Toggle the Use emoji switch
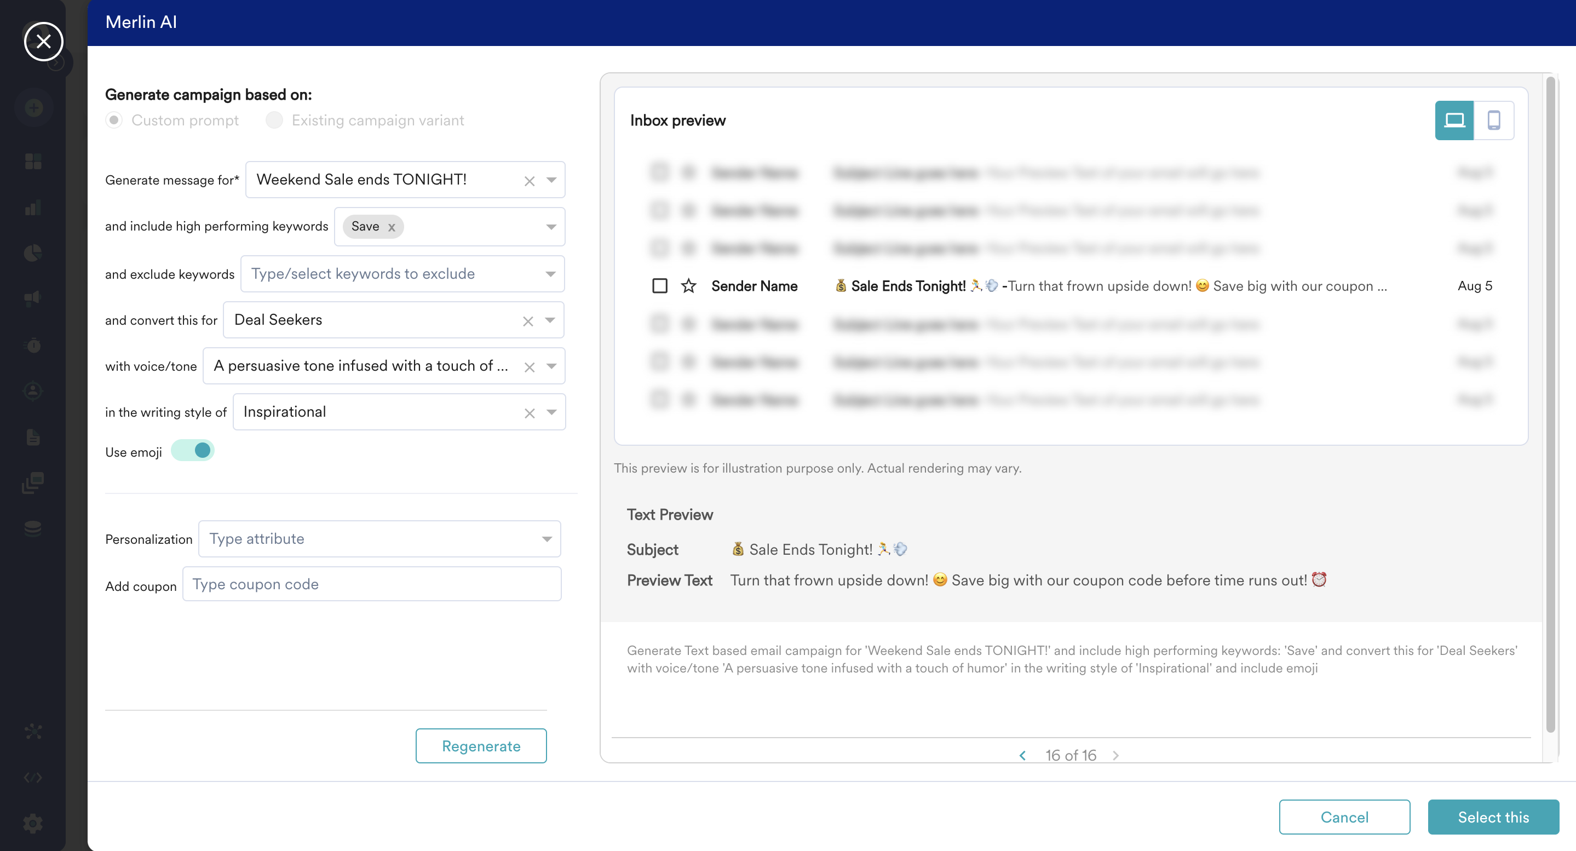The image size is (1576, 851). pyautogui.click(x=193, y=451)
